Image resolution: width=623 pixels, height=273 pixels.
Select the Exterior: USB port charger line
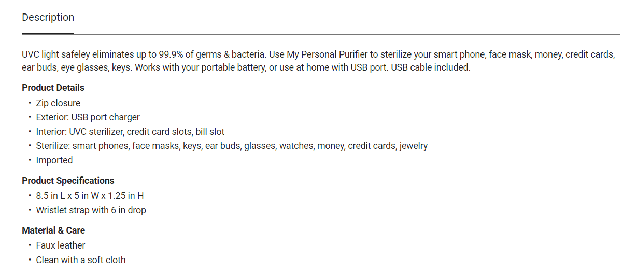(x=88, y=117)
